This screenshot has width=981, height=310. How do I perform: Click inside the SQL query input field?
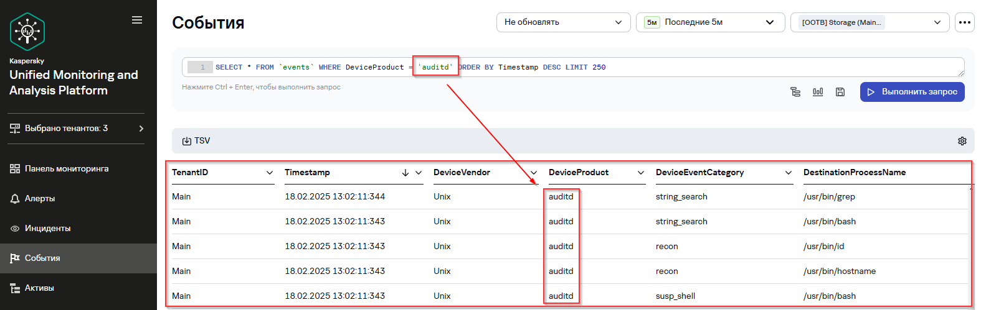(573, 67)
